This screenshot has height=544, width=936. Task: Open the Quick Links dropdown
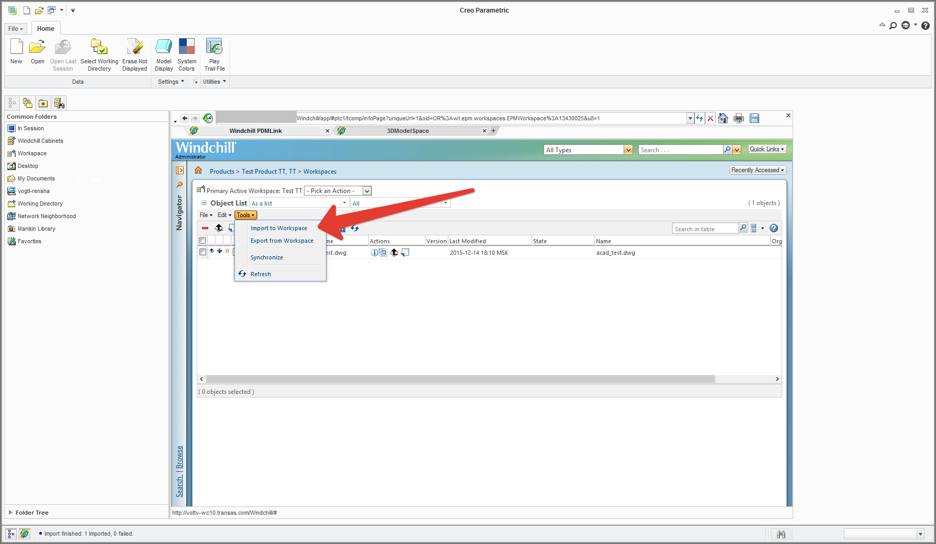pyautogui.click(x=767, y=149)
